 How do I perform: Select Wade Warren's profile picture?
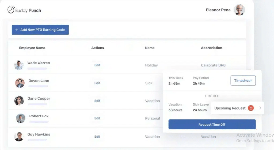tap(19, 65)
